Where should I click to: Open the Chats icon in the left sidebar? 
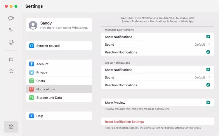click(x=11, y=18)
